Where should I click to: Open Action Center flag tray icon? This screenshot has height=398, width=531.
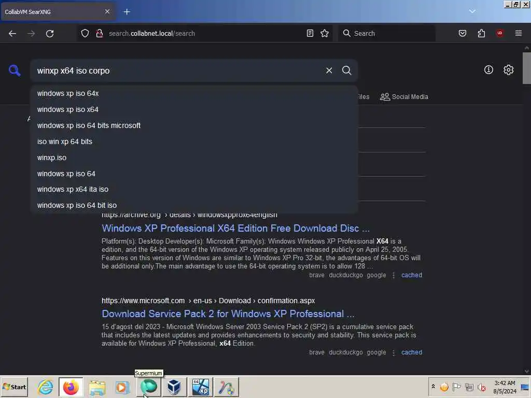pyautogui.click(x=456, y=387)
